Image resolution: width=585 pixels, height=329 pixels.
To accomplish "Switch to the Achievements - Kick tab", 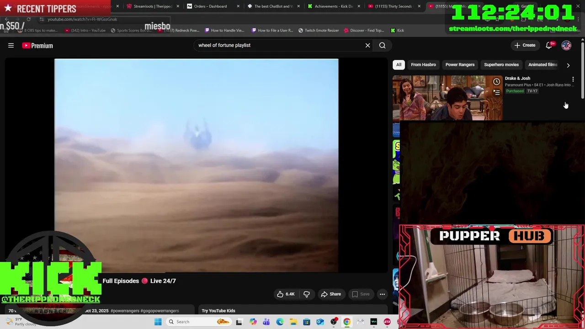I will [333, 6].
